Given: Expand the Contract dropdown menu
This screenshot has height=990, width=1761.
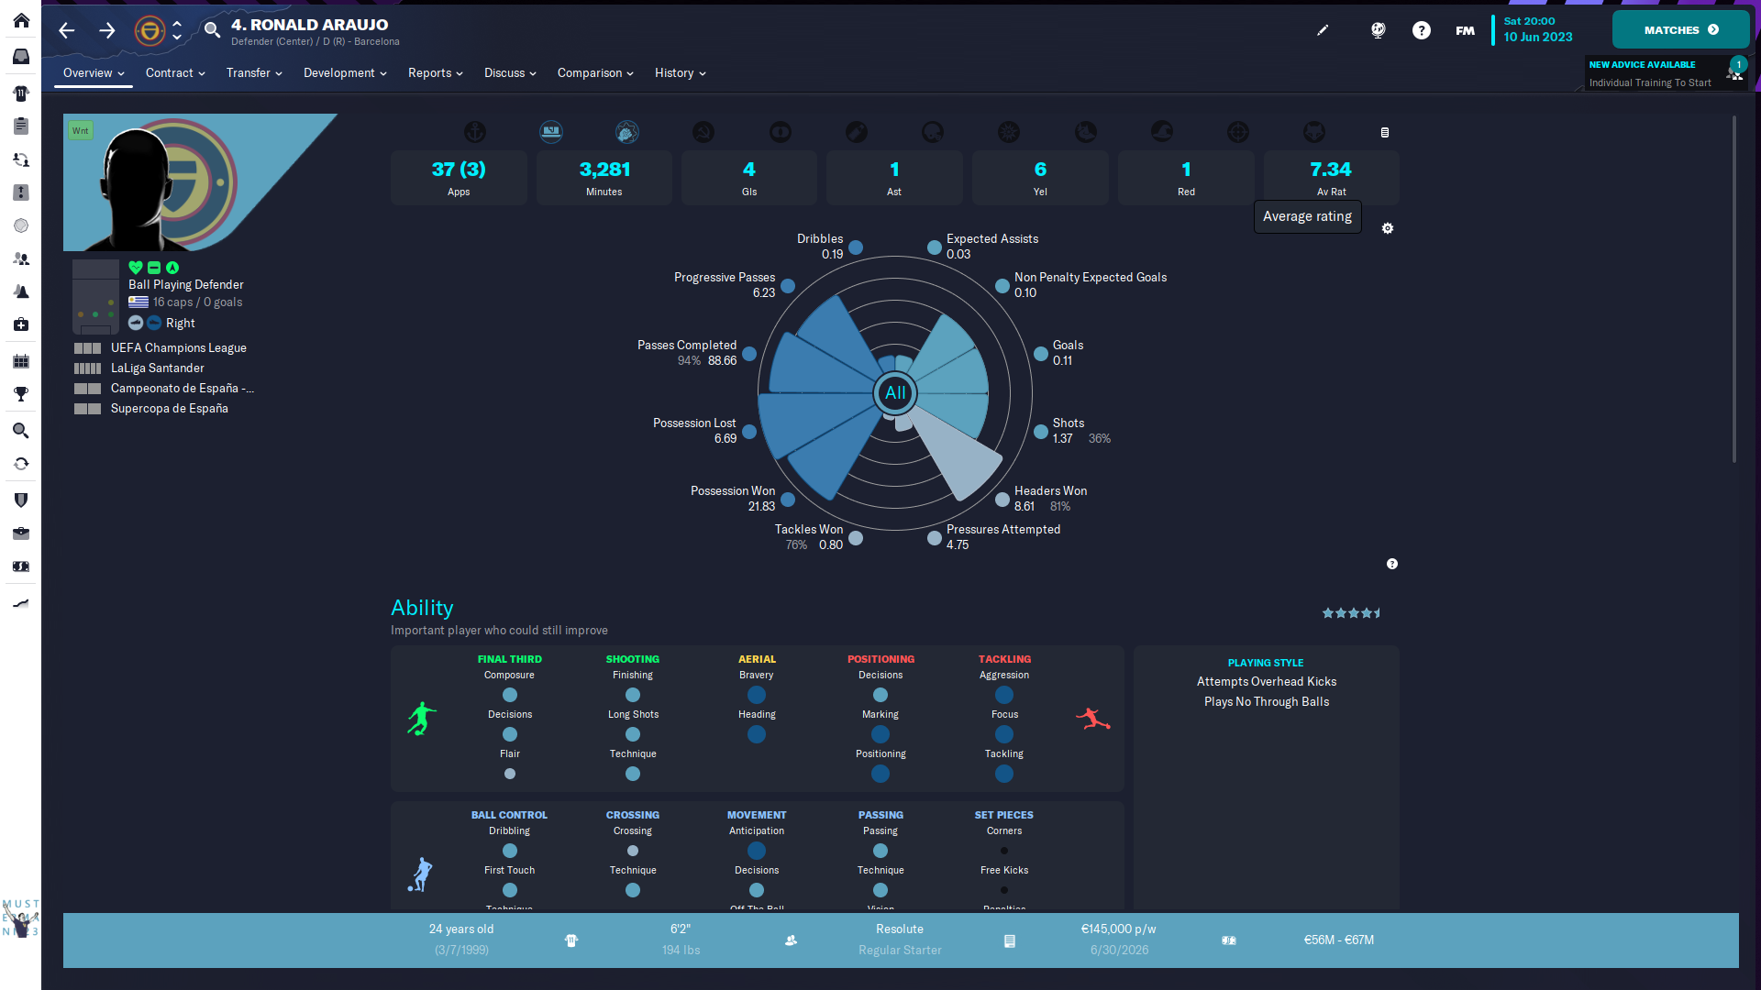Looking at the screenshot, I should point(174,73).
